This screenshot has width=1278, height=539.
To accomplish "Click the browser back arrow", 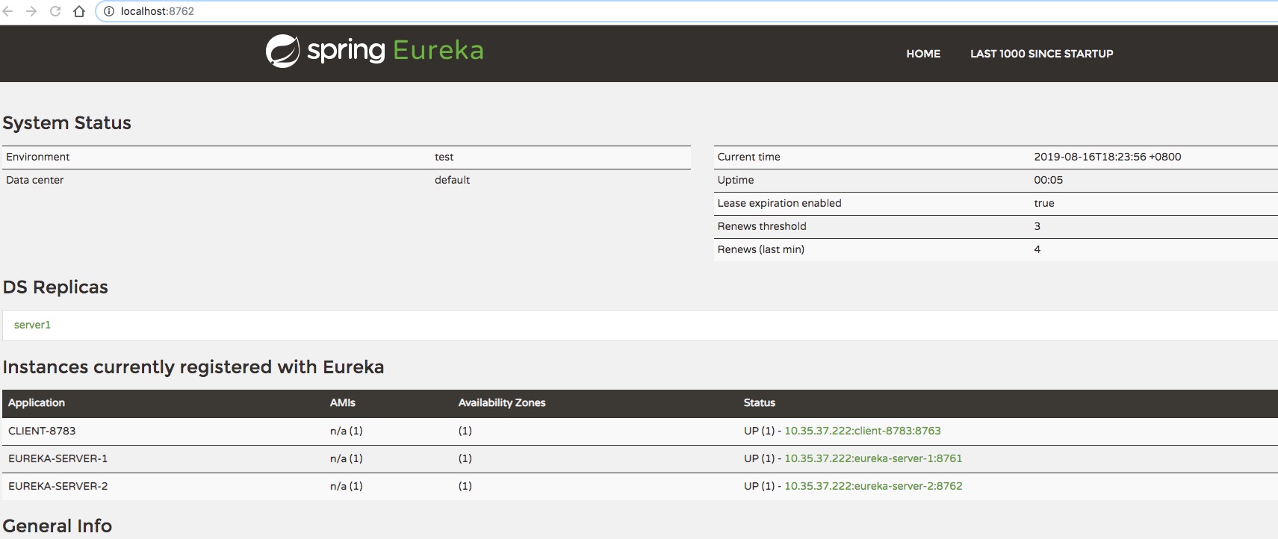I will coord(8,11).
